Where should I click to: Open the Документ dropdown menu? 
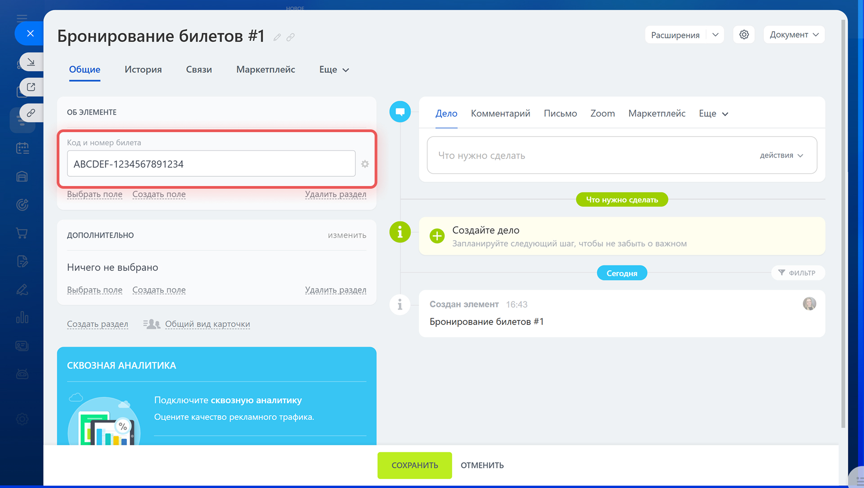pos(794,35)
